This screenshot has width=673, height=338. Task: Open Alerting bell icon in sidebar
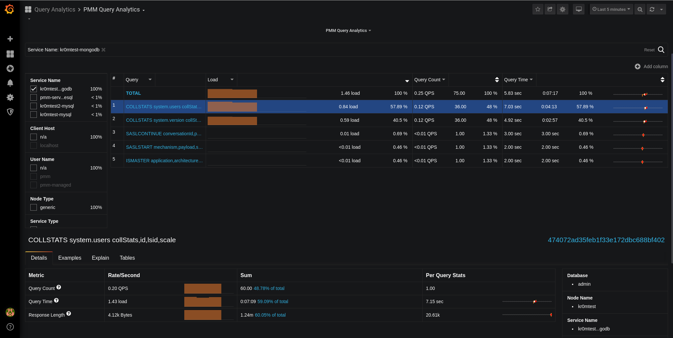10,83
